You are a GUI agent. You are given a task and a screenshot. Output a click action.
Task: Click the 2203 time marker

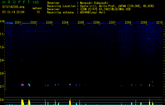pyautogui.click(x=49, y=23)
